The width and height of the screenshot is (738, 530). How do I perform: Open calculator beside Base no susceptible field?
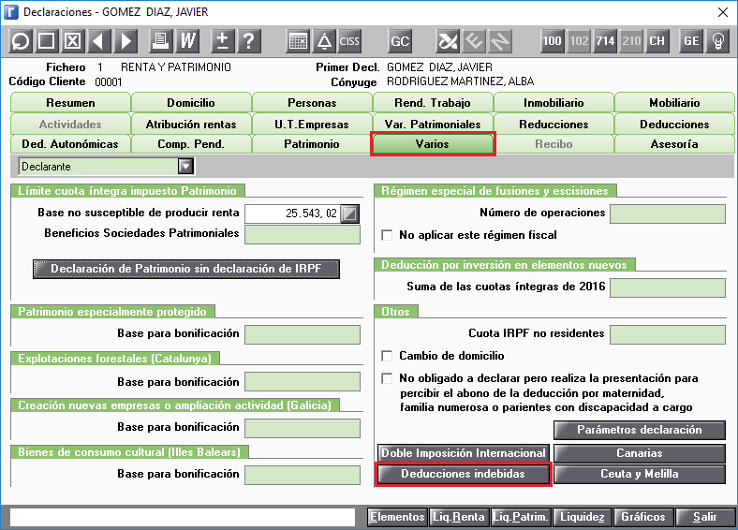coord(349,213)
